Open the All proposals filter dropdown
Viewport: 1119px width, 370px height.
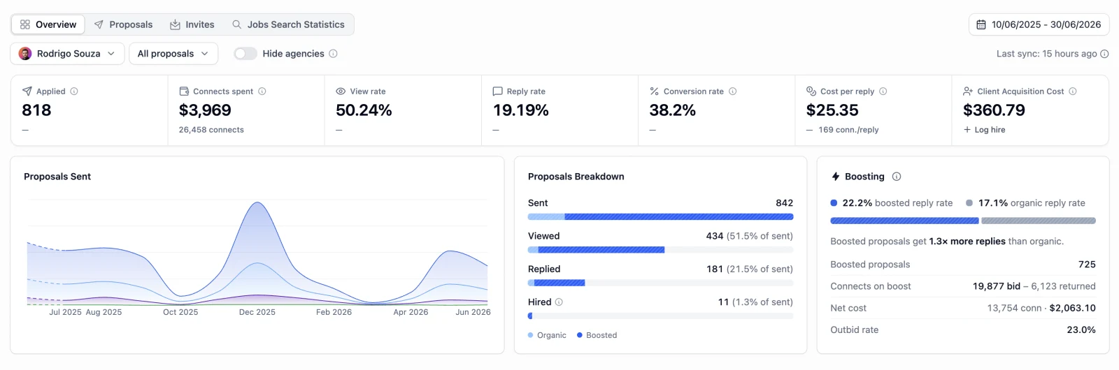tap(173, 54)
